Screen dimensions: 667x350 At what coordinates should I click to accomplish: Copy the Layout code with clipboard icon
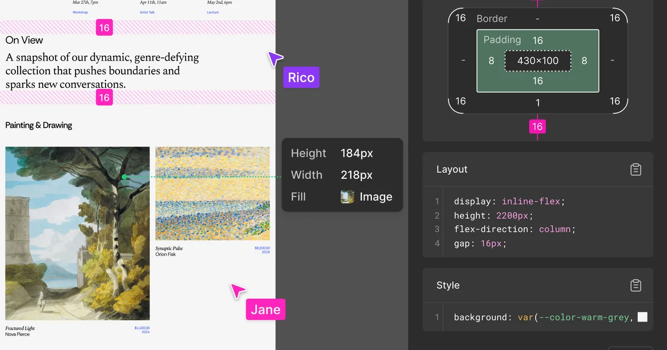636,169
